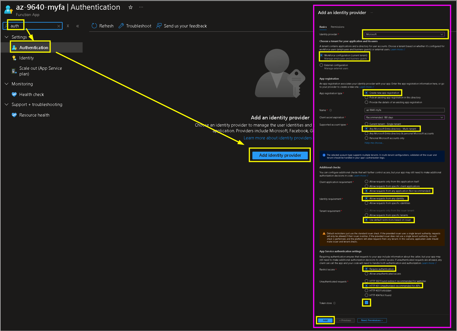Click the Troubleshoot command
This screenshot has width=457, height=331.
135,26
